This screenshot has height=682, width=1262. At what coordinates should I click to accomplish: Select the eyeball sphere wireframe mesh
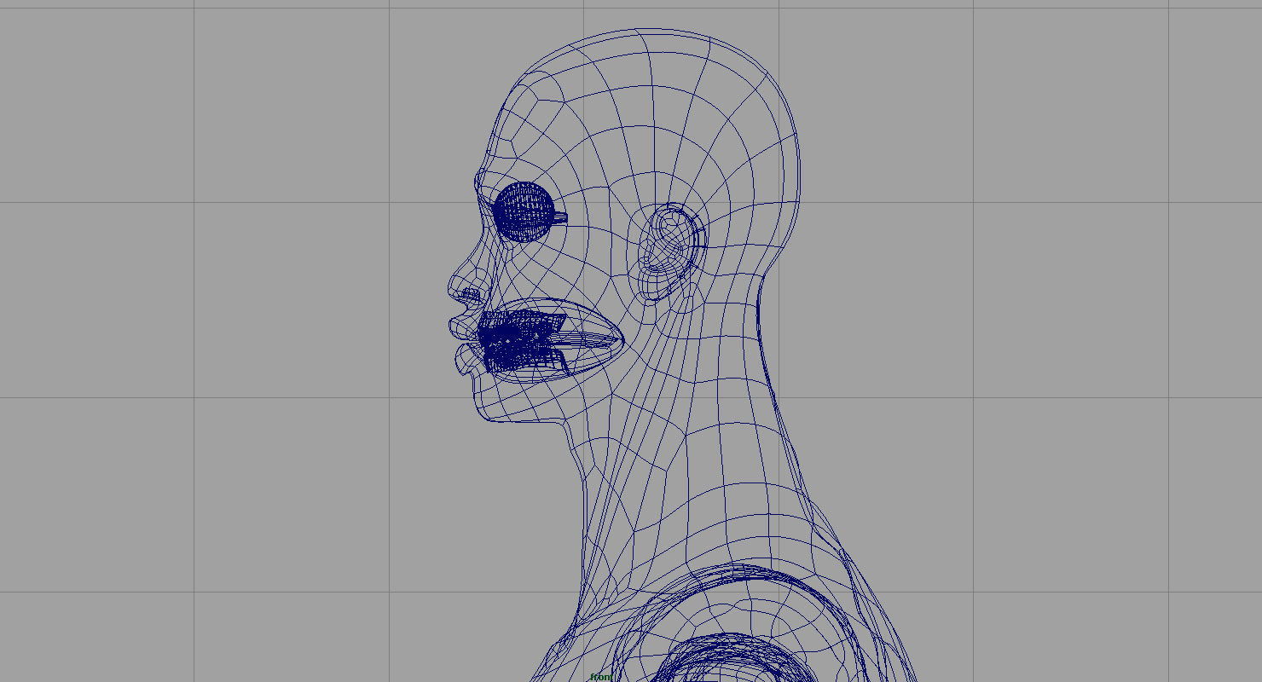click(x=524, y=211)
